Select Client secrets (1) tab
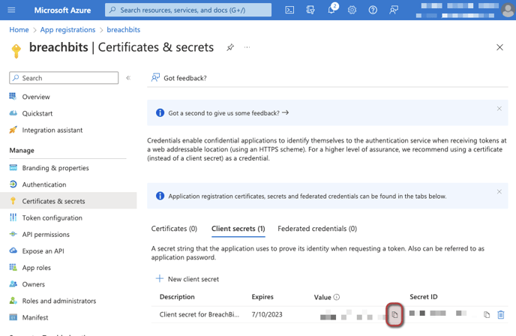 (238, 229)
